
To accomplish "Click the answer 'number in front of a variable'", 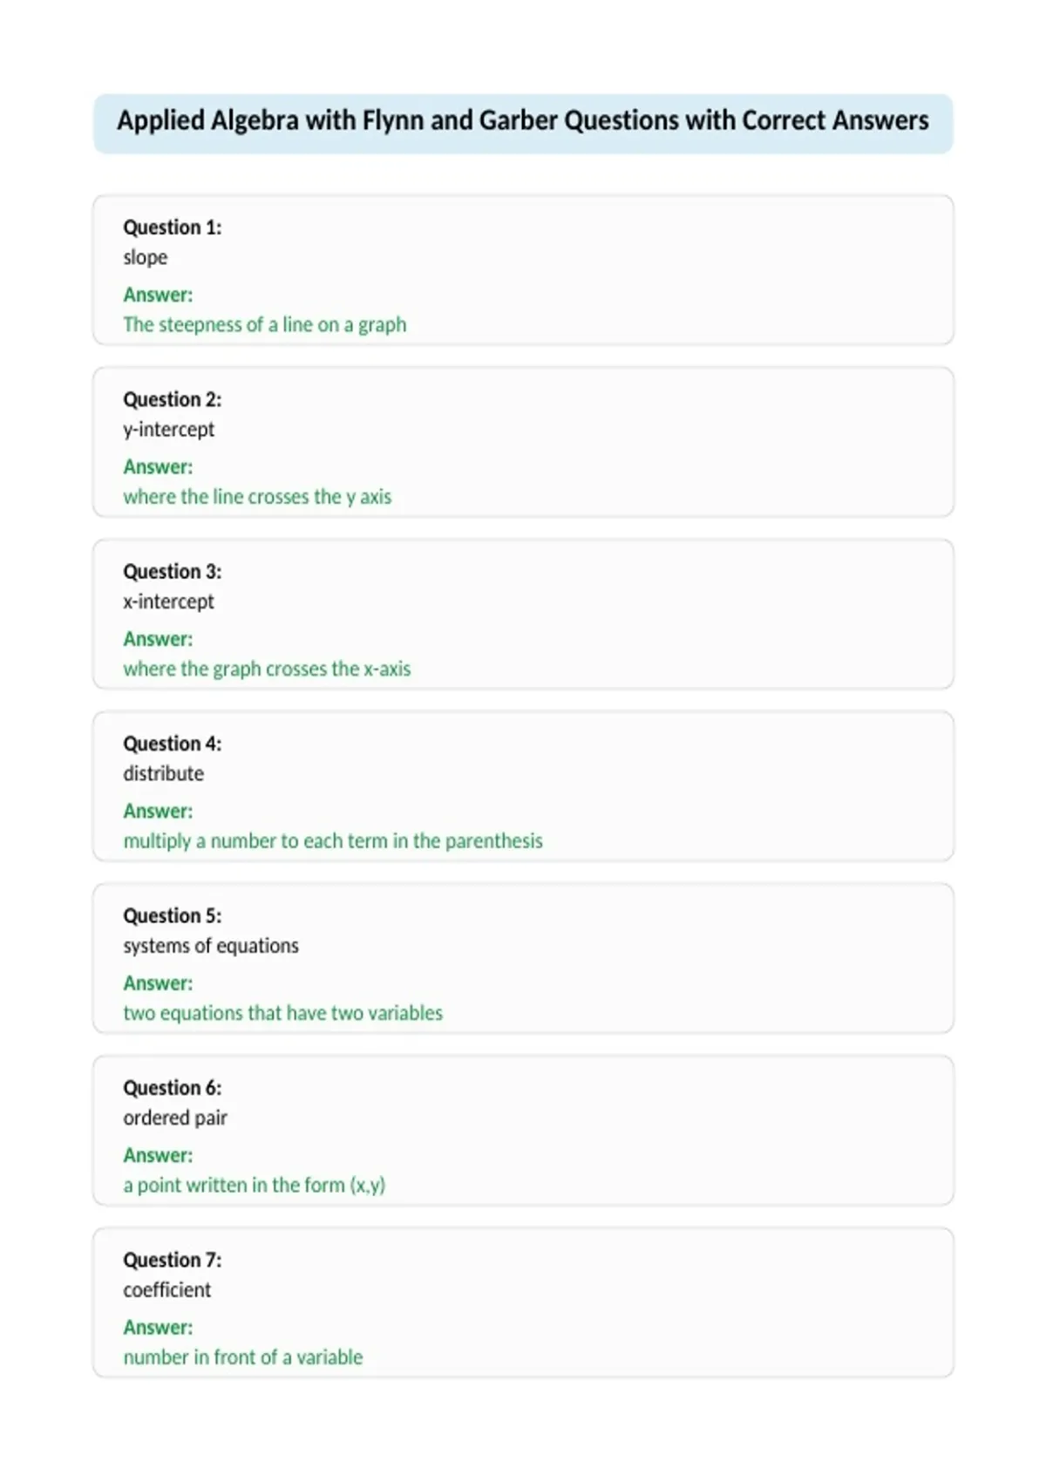I will 243,1357.
